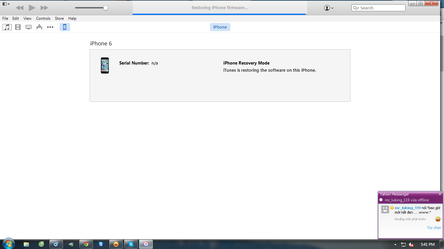
Task: Switch to Skype on the taskbar
Action: click(x=131, y=244)
